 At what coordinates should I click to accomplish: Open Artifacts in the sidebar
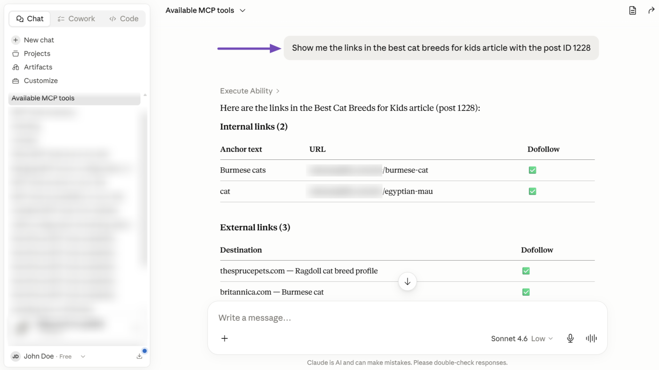pos(32,67)
